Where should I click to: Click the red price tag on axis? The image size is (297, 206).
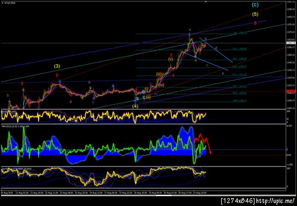[x=292, y=91]
